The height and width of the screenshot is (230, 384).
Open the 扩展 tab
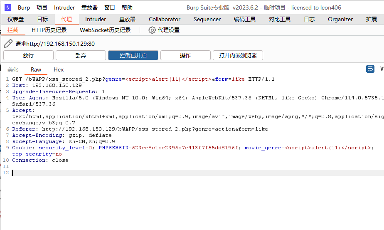(x=371, y=19)
